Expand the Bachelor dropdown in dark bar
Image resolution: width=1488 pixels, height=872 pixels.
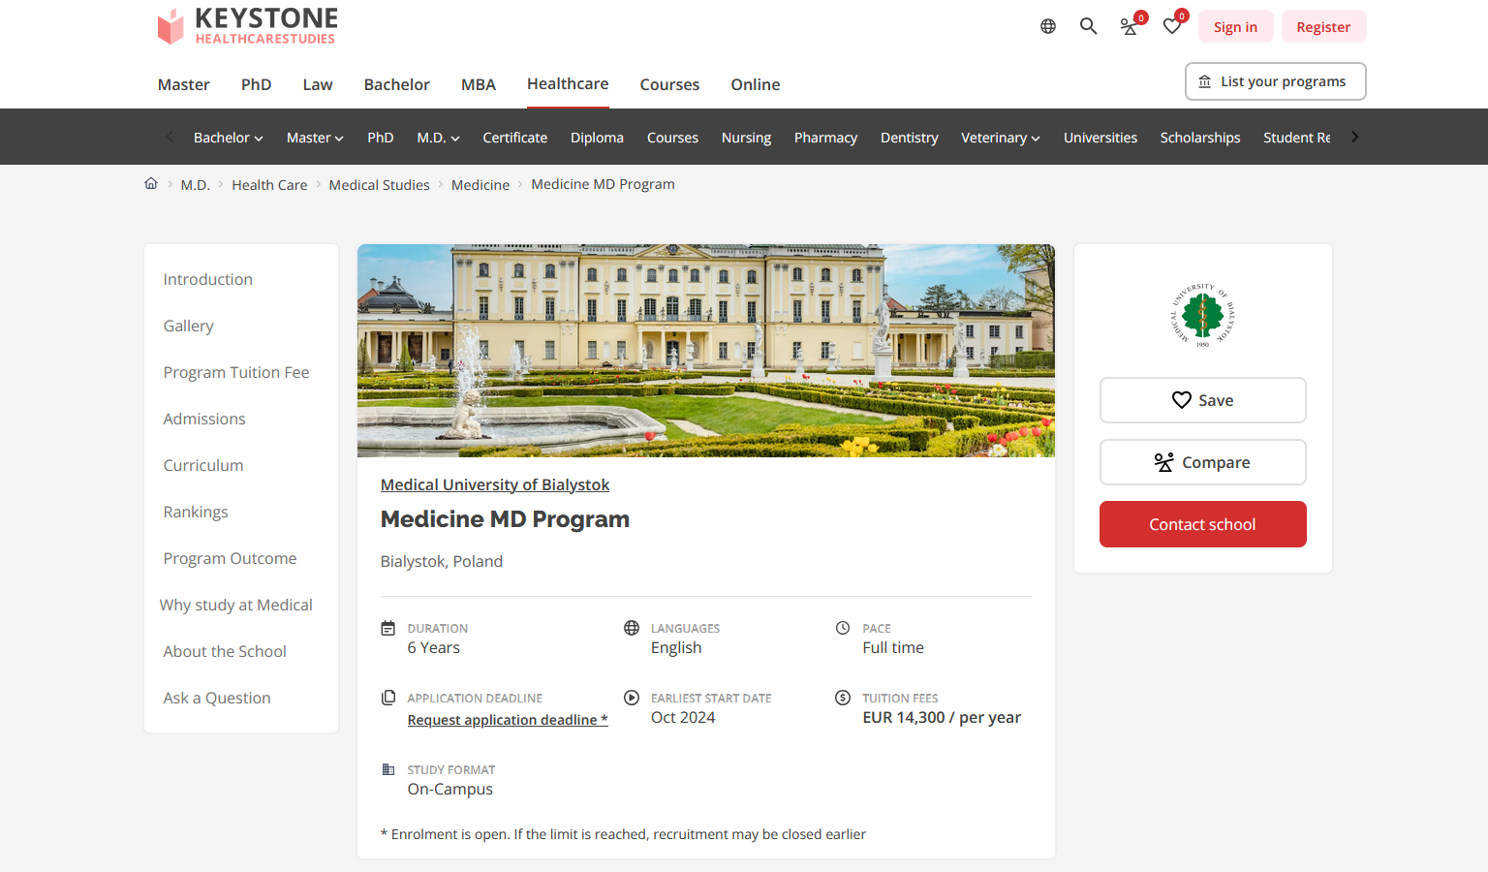pyautogui.click(x=228, y=138)
